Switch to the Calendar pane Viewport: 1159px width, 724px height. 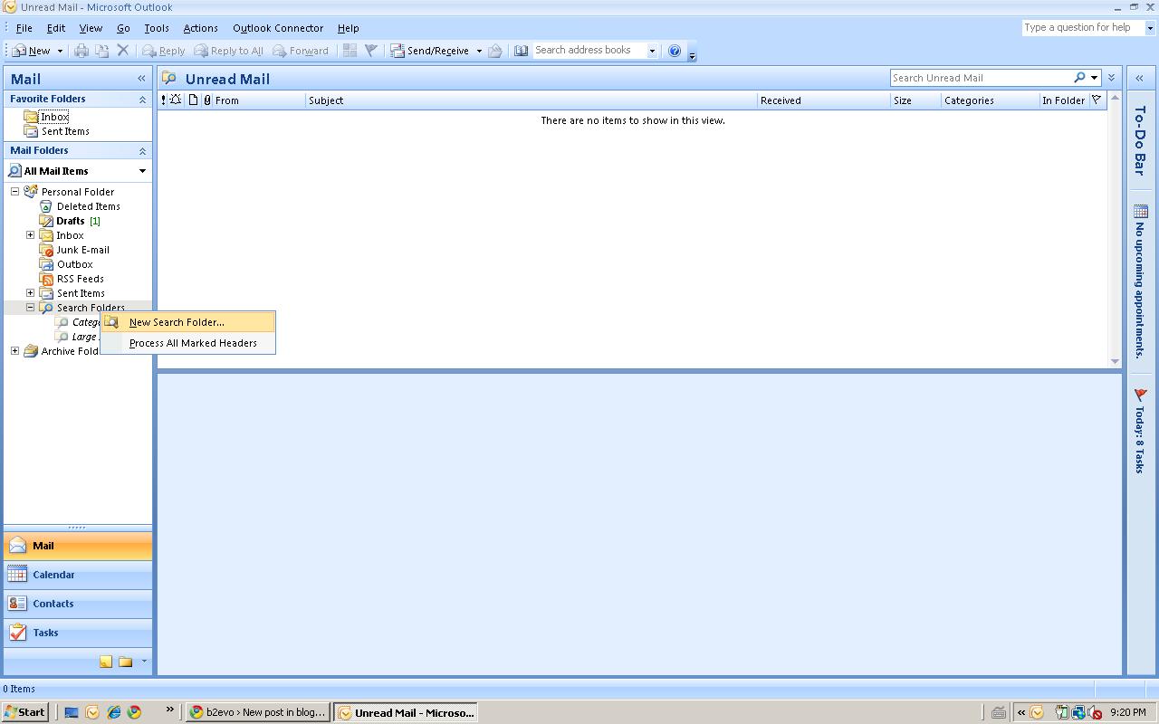pyautogui.click(x=78, y=575)
